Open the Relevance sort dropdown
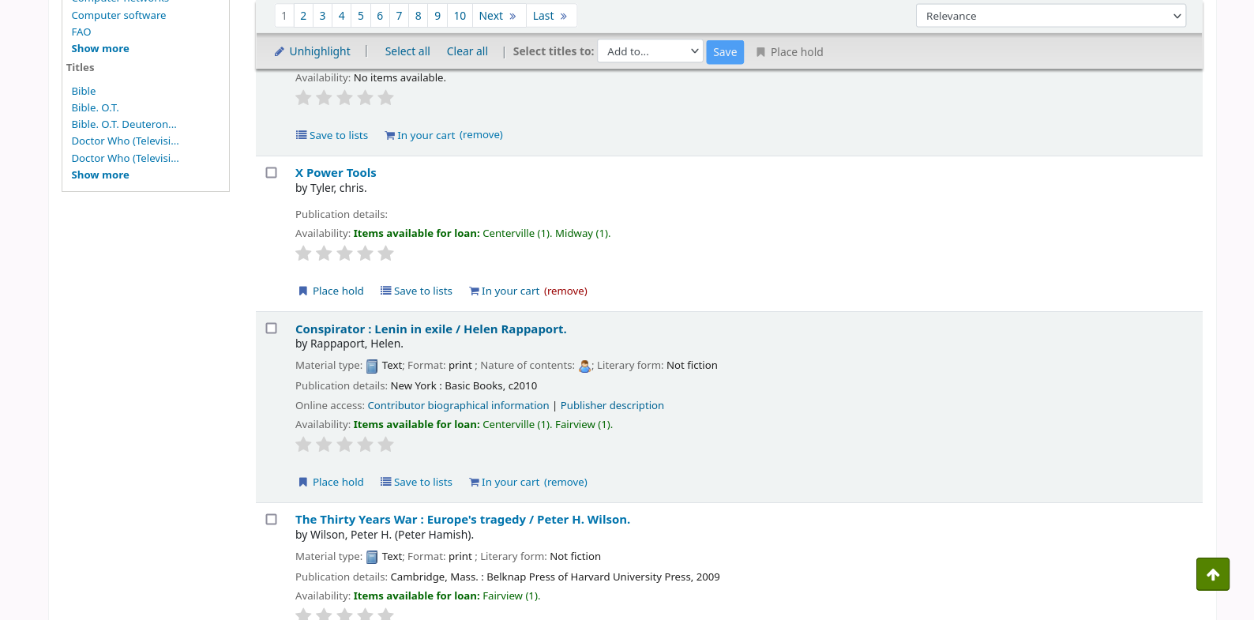Viewport: 1254px width, 620px height. pyautogui.click(x=1050, y=16)
